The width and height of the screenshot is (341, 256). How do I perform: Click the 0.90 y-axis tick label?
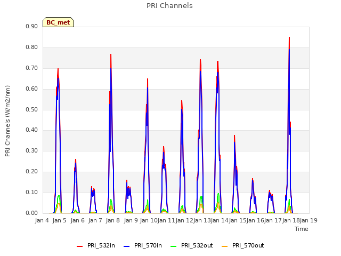32,26
